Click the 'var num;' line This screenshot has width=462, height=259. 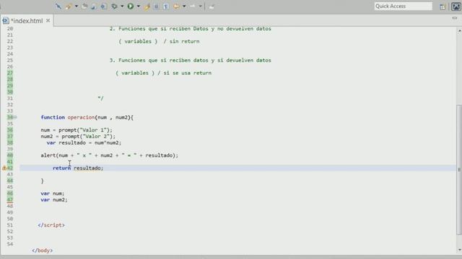53,194
